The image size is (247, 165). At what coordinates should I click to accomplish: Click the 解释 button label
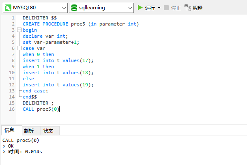198,8
